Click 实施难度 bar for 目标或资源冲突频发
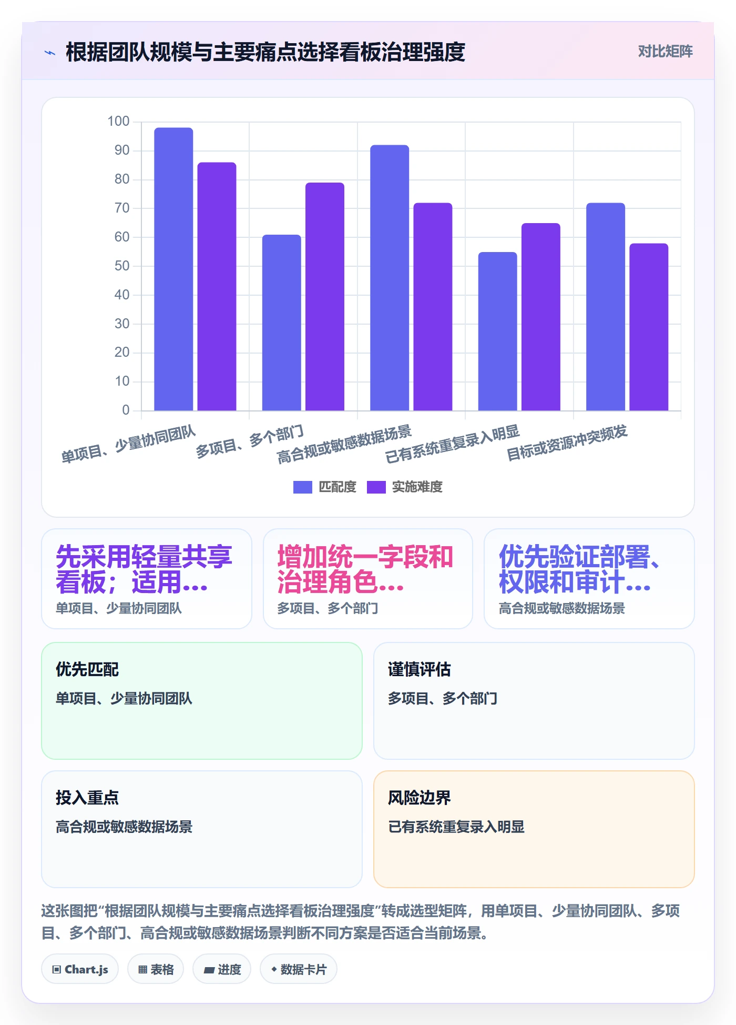The height and width of the screenshot is (1025, 736). [649, 327]
